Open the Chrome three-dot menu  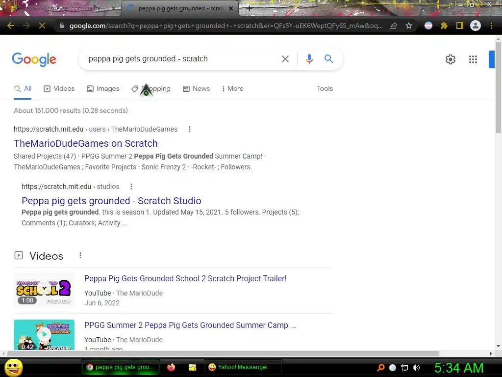[491, 26]
